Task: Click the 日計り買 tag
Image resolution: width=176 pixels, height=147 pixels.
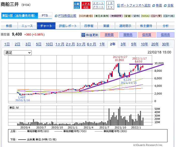Action: (x=156, y=16)
